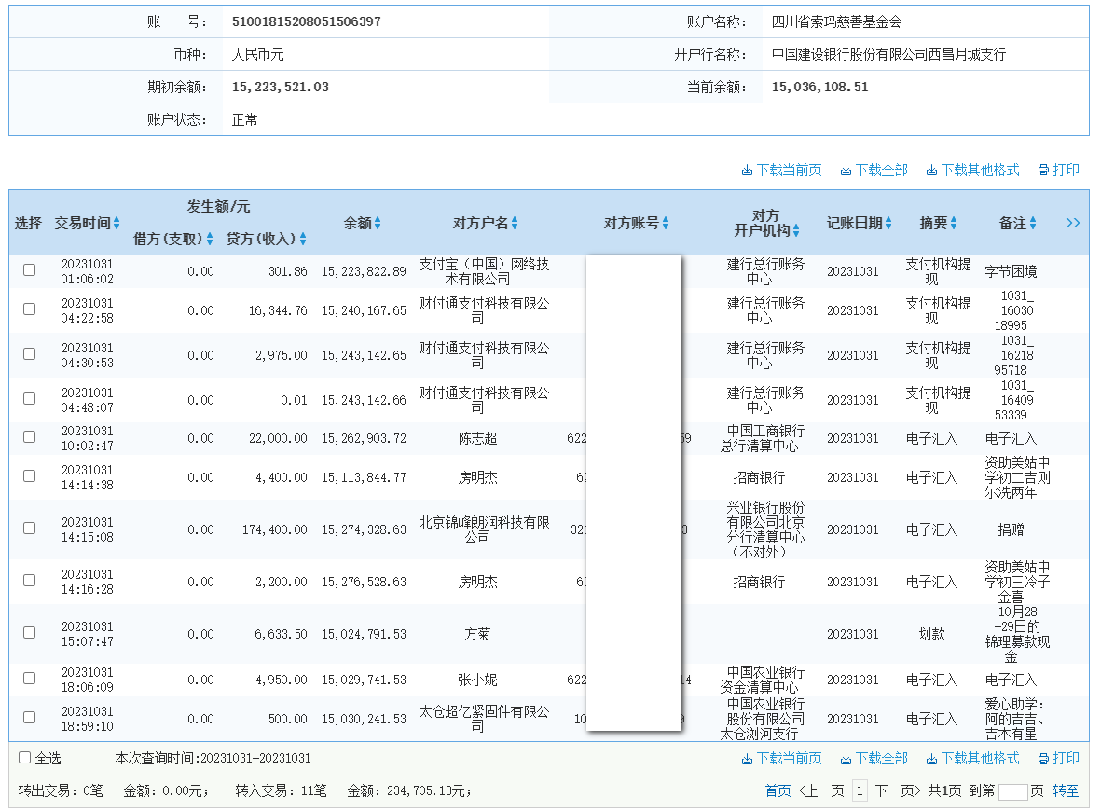
Task: Check the row at 04:22:58
Action: [30, 309]
